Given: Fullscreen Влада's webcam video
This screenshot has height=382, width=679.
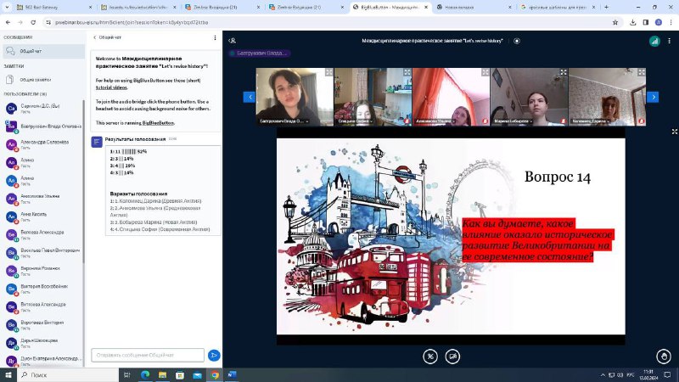Looking at the screenshot, I should 329,72.
